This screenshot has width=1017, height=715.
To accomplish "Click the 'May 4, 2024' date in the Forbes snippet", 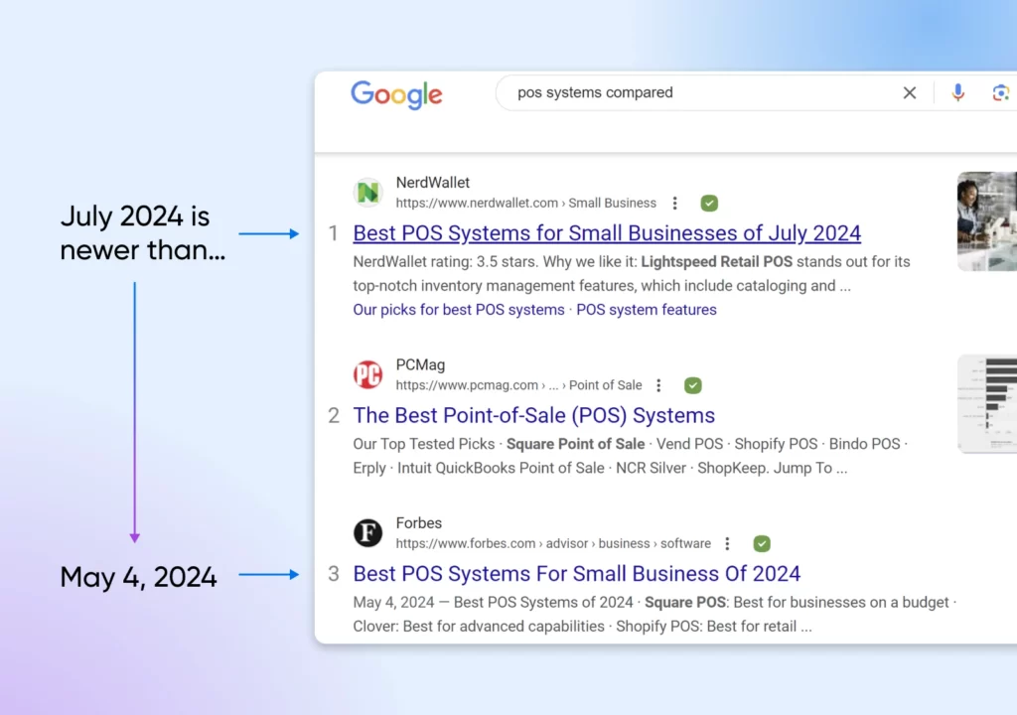I will tap(393, 602).
